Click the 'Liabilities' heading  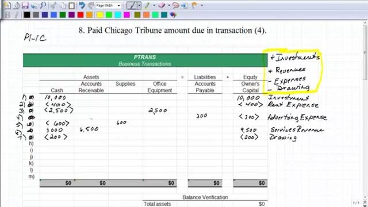pos(205,77)
